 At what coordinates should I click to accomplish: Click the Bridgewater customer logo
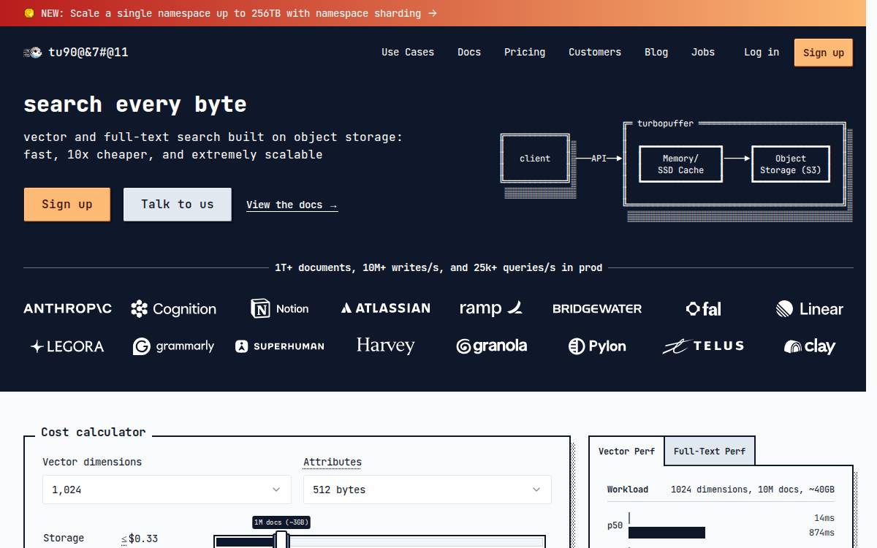[597, 308]
